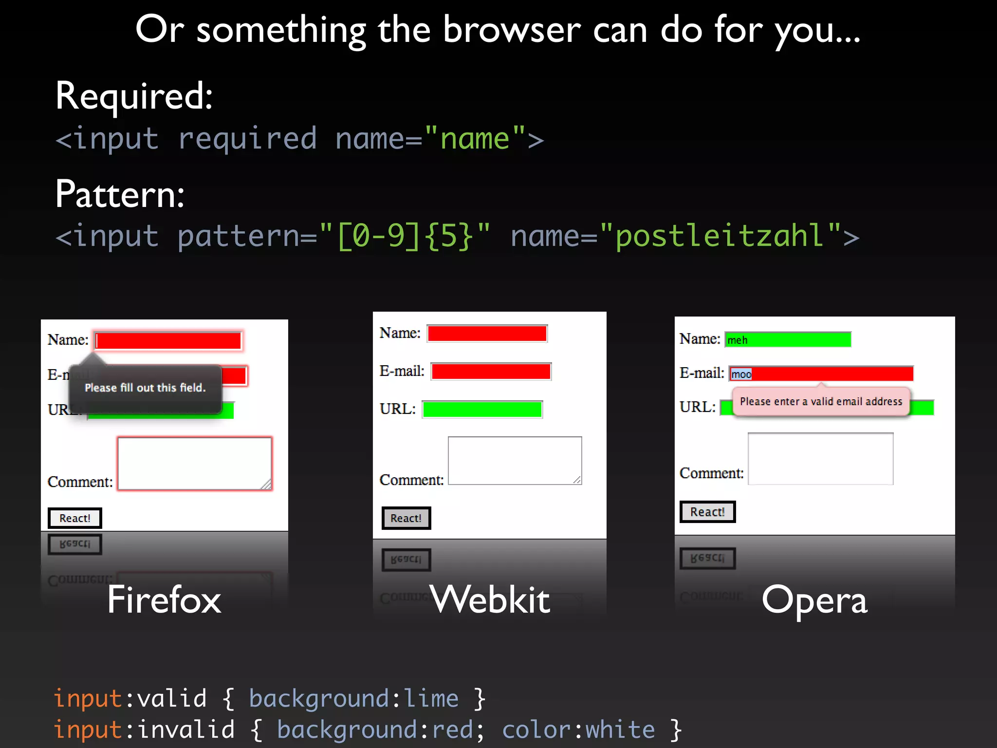Click the 'Webkit' caption

[490, 599]
